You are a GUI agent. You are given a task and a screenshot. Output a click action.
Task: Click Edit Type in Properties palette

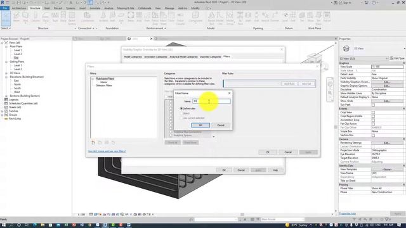[x=397, y=58]
